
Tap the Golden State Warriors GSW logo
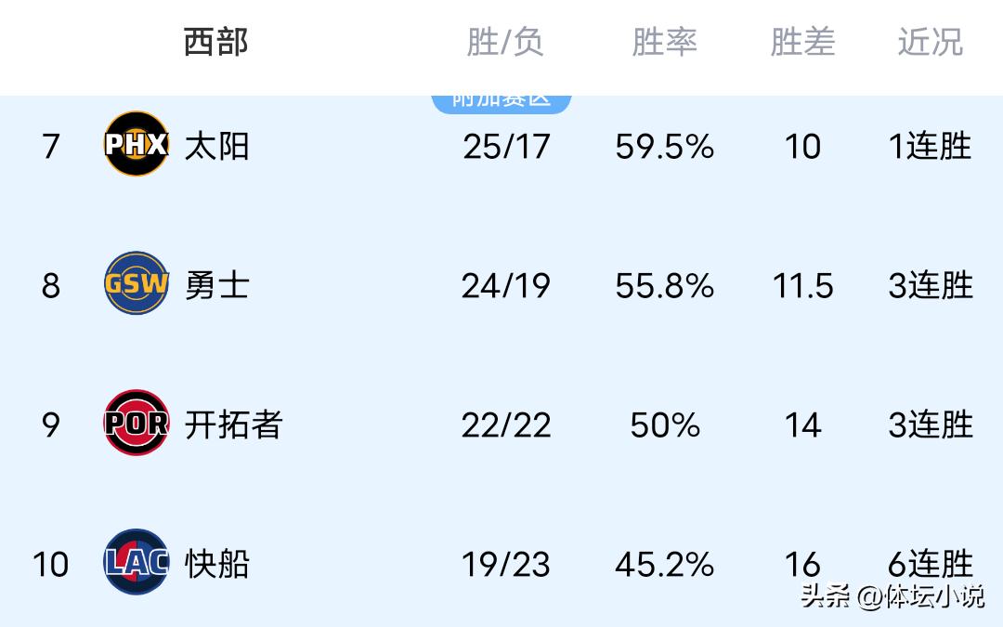click(x=137, y=283)
